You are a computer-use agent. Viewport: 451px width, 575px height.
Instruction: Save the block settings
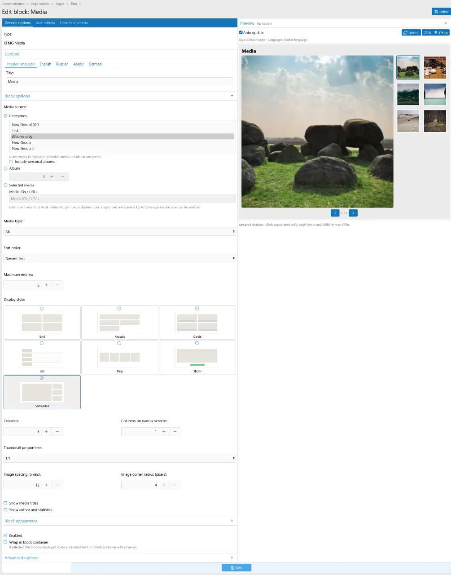tap(236, 568)
